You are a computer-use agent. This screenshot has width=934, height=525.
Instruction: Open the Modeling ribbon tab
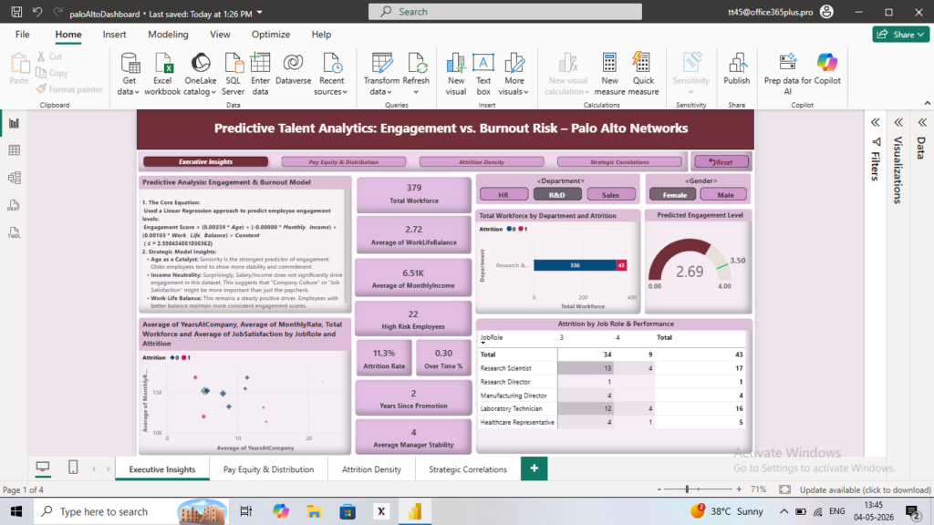(168, 35)
